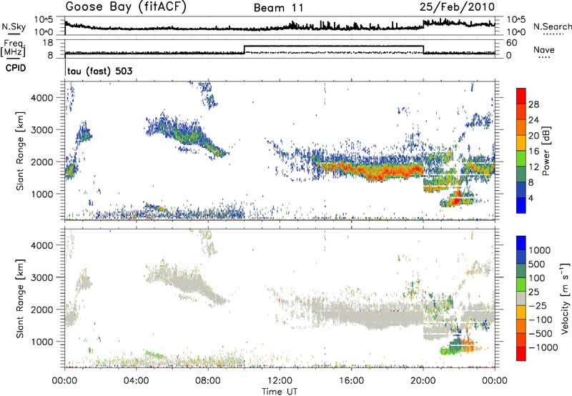Click the '16:00' time tick label

pos(351,381)
